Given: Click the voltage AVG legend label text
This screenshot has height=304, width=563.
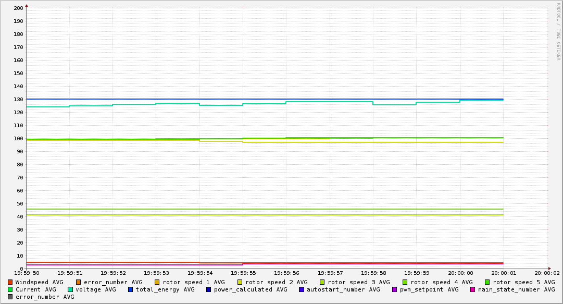Looking at the screenshot, I should [x=95, y=289].
